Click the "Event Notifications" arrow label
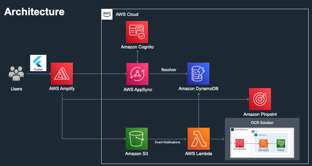 pos(167,142)
